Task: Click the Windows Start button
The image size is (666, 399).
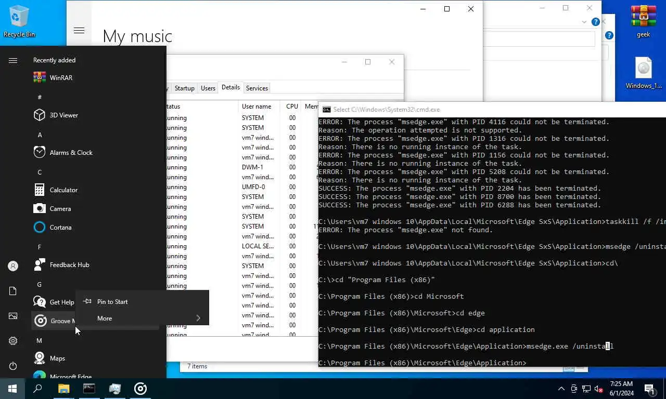Action: click(12, 389)
